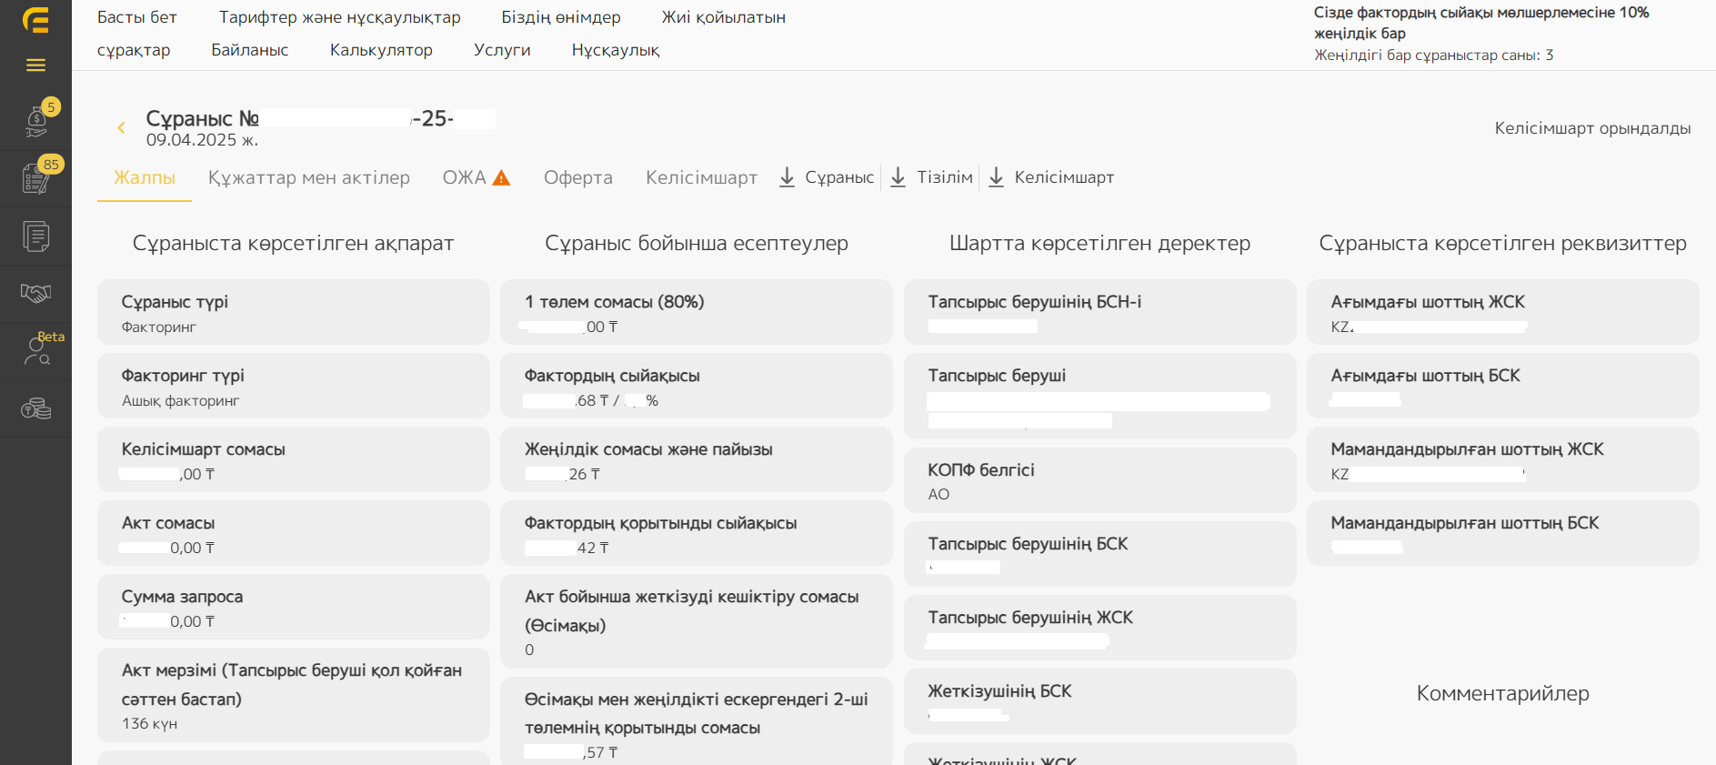Click Ағымдағы шоттың ЖСК card

[1503, 312]
